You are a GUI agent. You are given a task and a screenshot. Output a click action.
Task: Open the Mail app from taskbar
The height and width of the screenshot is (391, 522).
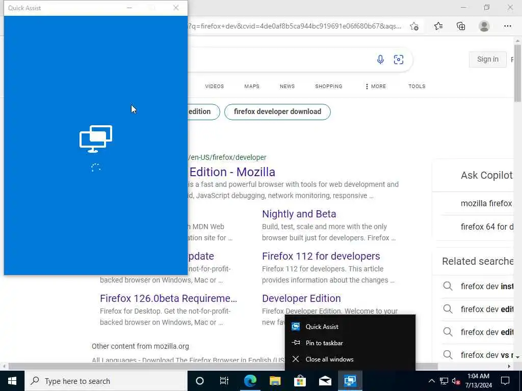(325, 381)
